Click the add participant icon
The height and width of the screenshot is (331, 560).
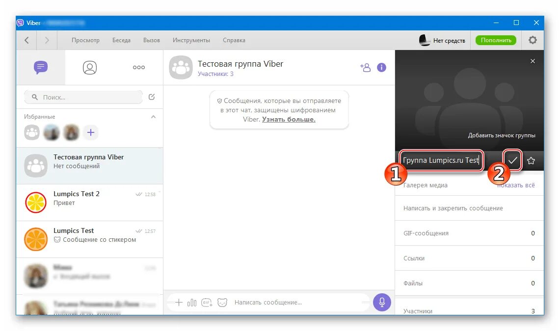click(365, 67)
